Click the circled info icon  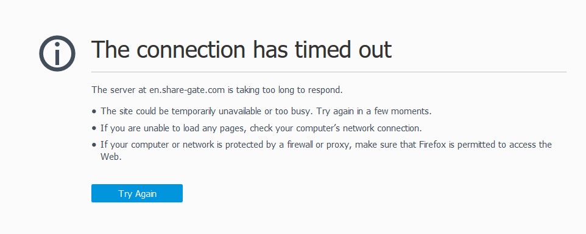(57, 53)
